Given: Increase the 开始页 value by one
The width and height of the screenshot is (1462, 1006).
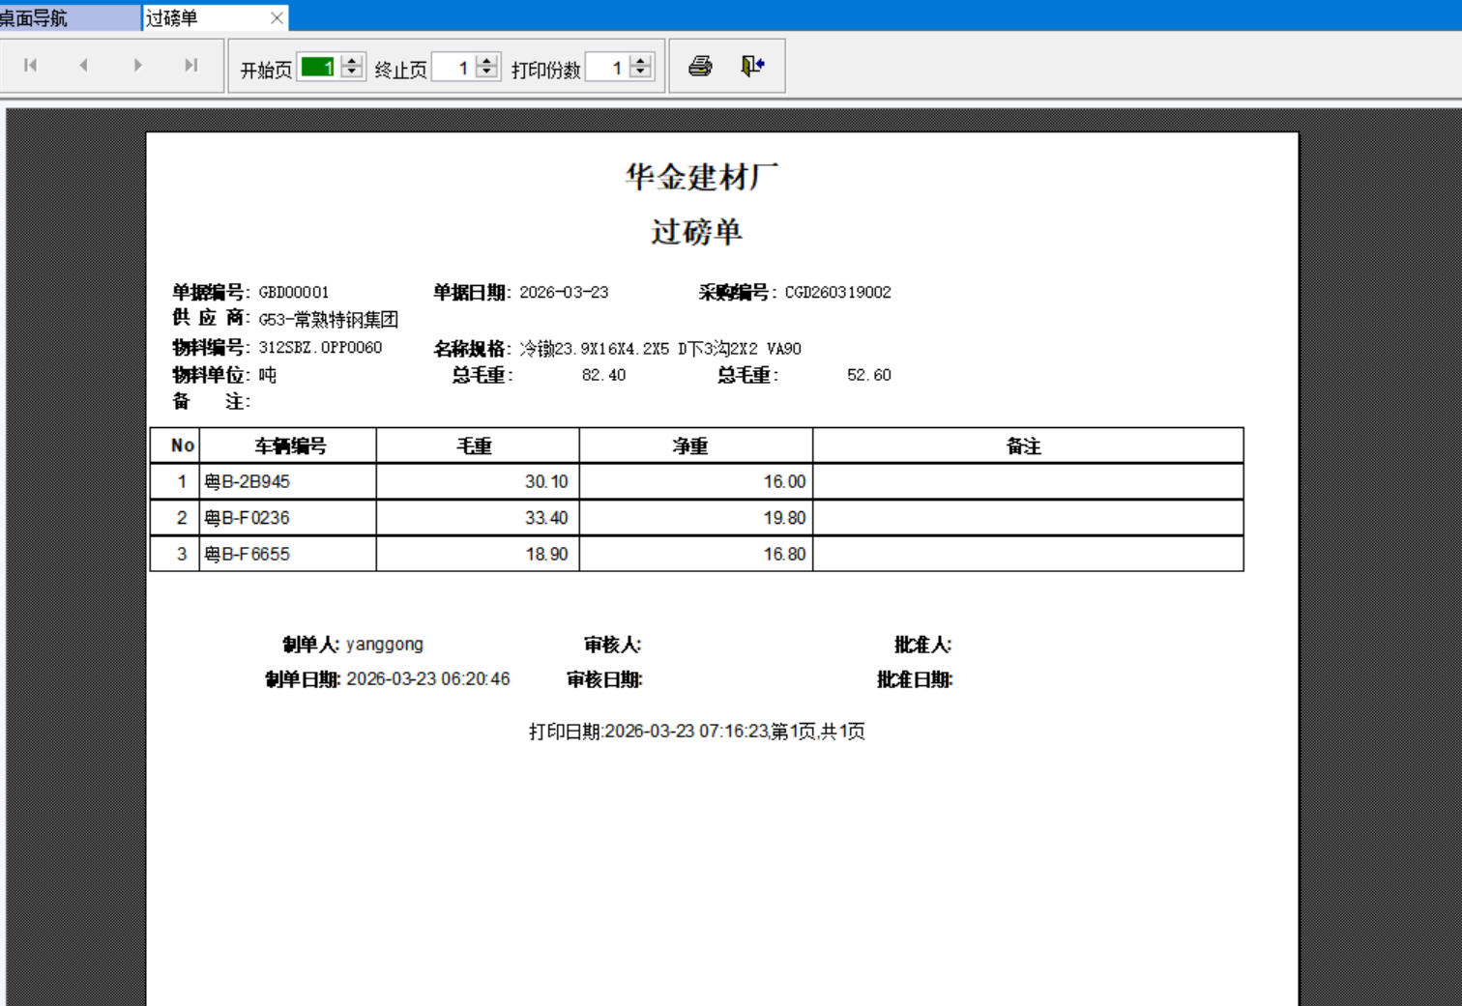Looking at the screenshot, I should pos(353,61).
